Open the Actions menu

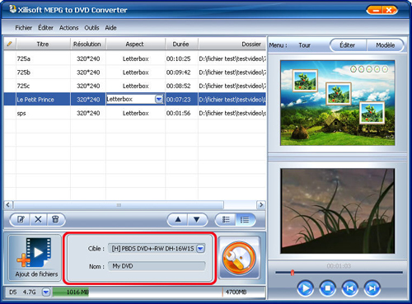[x=68, y=28]
